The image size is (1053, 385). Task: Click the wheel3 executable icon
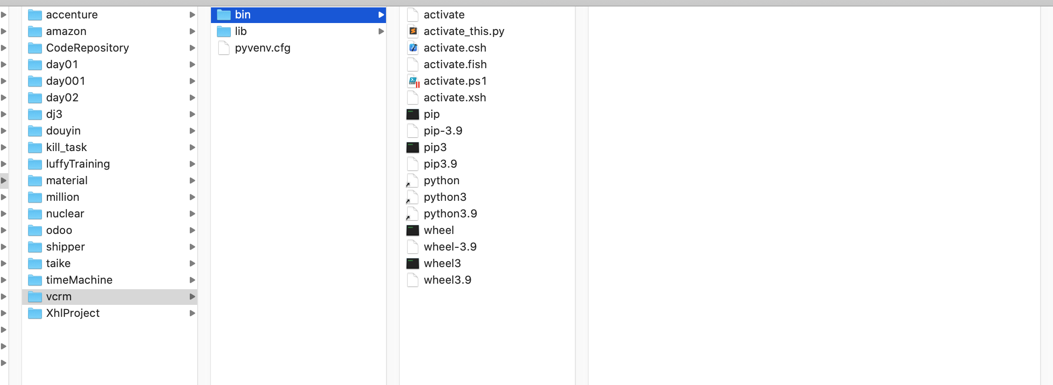(x=413, y=263)
